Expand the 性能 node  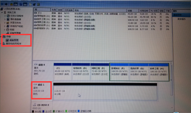click(x=5, y=29)
